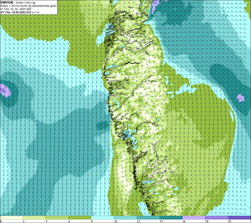Click the dark violet legend swatch above 20
This screenshot has height=223, width=251.
coord(239,218)
